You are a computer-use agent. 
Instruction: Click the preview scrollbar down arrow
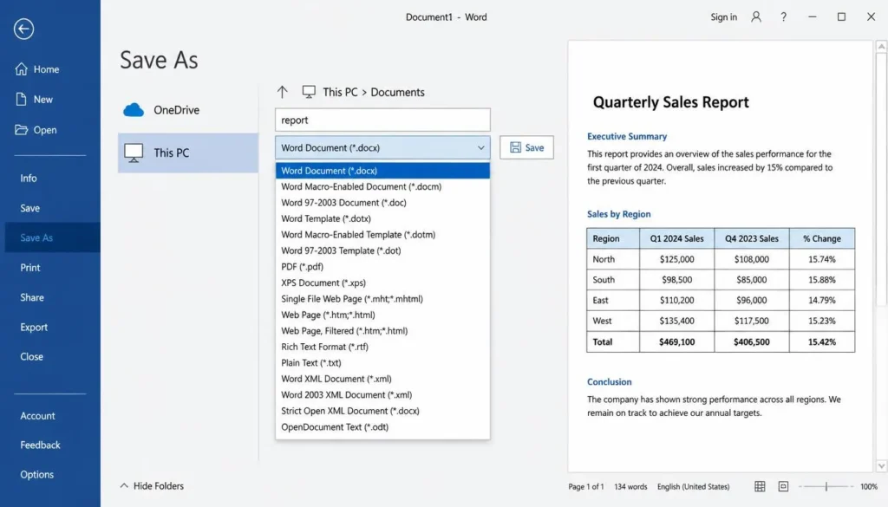click(x=881, y=466)
